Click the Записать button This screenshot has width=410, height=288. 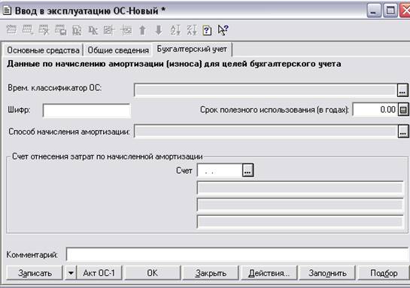coord(35,273)
